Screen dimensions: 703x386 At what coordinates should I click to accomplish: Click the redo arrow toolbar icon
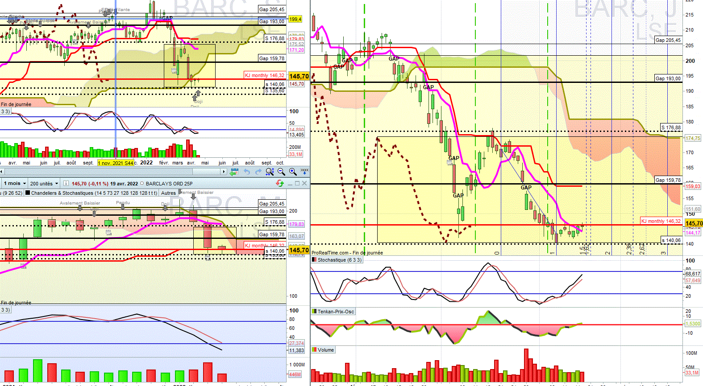(x=258, y=172)
